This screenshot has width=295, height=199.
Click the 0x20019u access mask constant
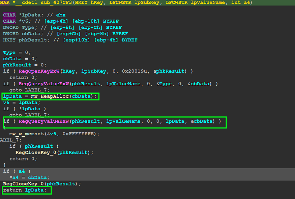(x=134, y=71)
